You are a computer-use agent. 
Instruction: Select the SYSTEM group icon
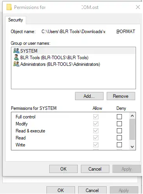[x=16, y=51]
